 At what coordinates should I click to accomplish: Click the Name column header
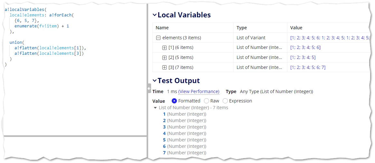click(x=162, y=28)
